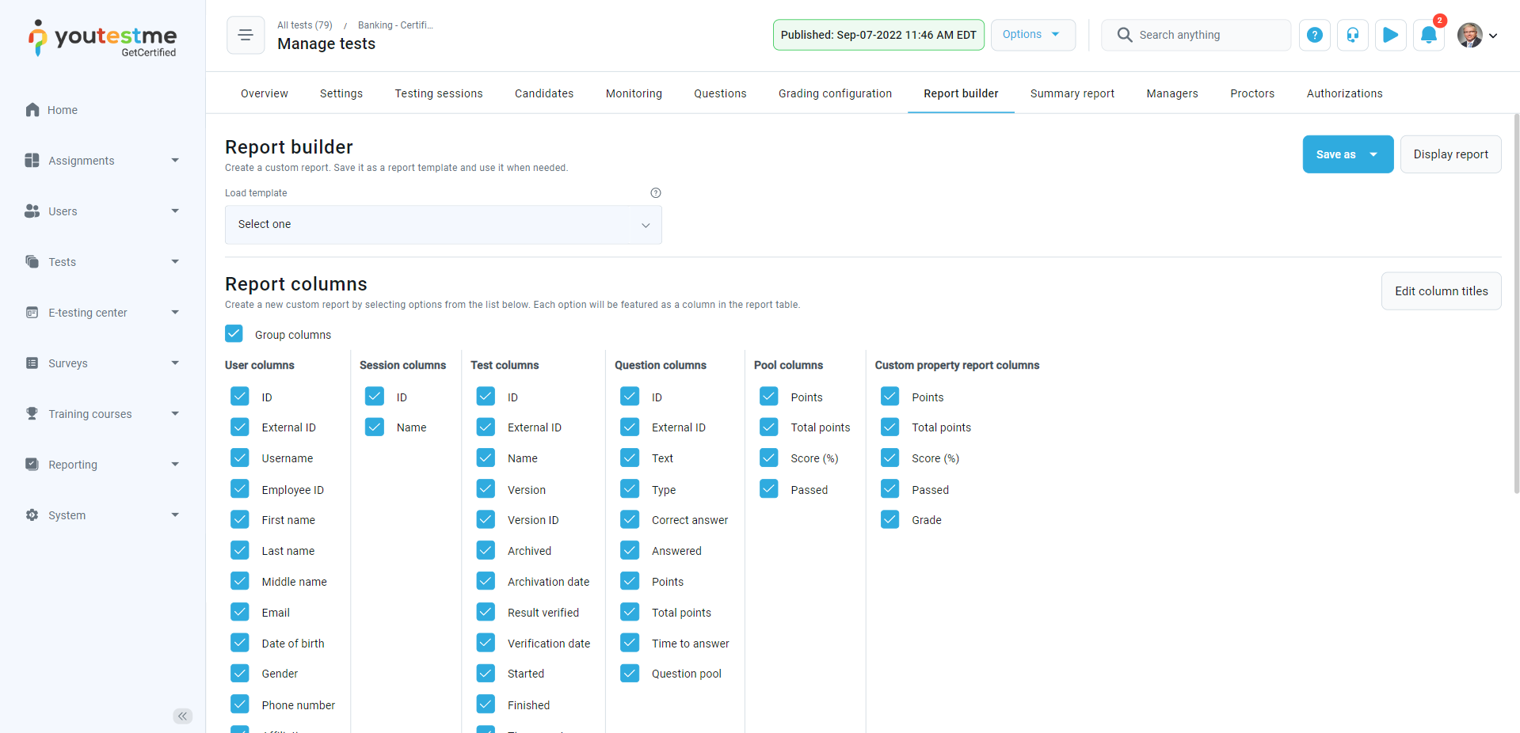
Task: Open the help question mark icon
Action: (x=1314, y=35)
